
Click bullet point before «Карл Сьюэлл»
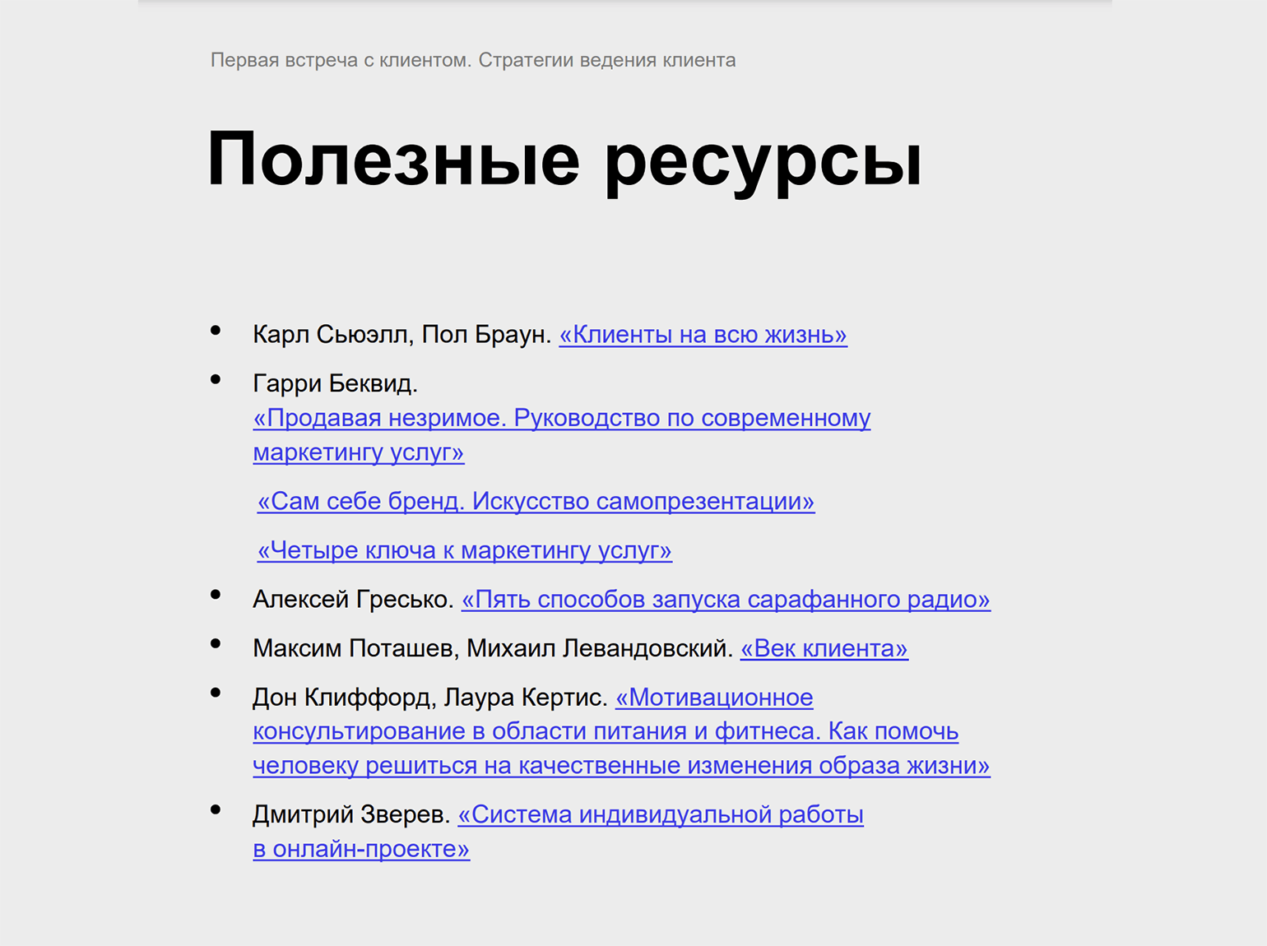tap(216, 331)
